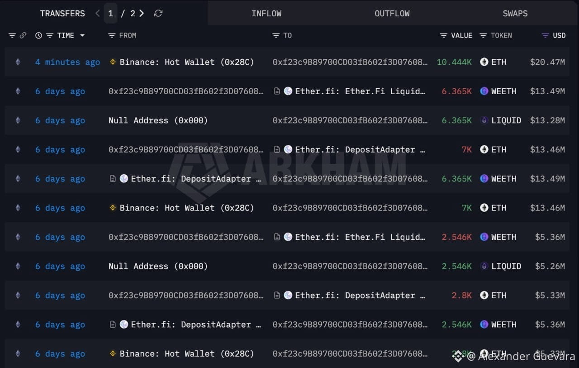
Task: Switch to the SWAPS tab
Action: (x=515, y=14)
